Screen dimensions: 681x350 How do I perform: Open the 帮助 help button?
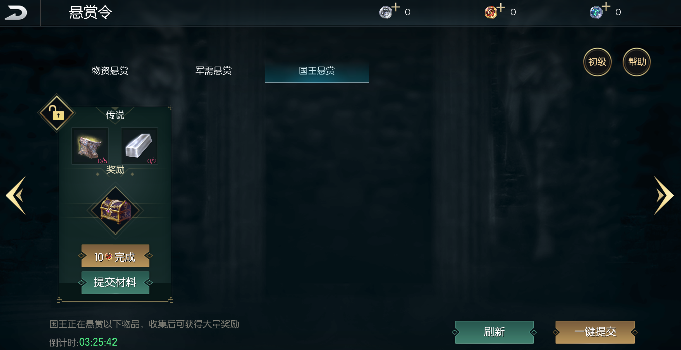click(637, 62)
